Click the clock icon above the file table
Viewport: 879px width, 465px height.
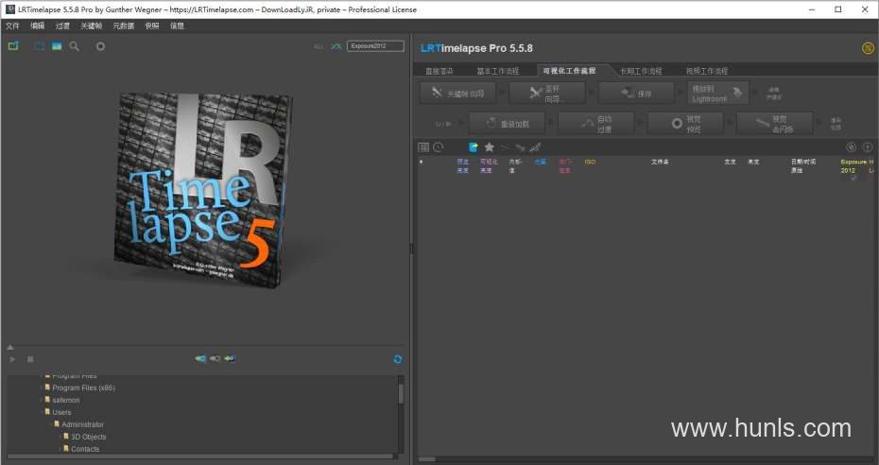point(438,147)
